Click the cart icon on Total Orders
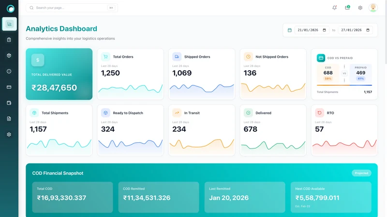 click(x=105, y=56)
